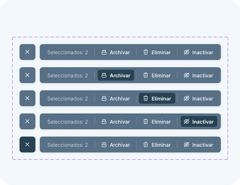Click the highlighted Inactivar button

pyautogui.click(x=199, y=121)
